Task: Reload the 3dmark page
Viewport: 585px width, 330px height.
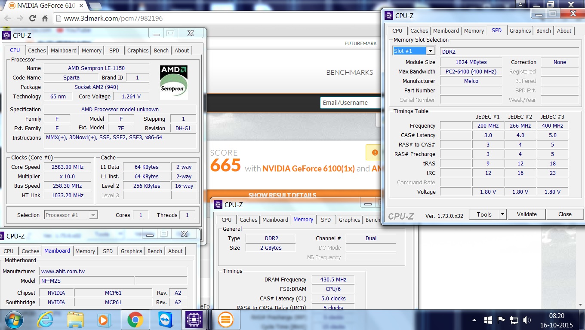Action: 32,18
